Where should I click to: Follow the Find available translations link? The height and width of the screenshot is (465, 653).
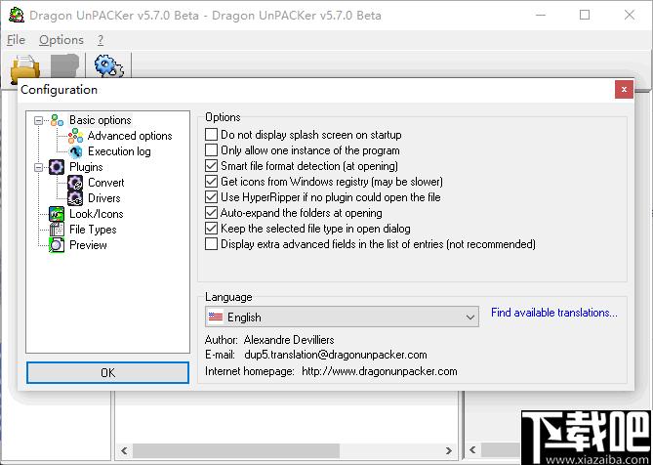[554, 313]
